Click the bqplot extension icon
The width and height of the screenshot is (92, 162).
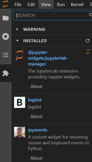[x=20, y=102]
